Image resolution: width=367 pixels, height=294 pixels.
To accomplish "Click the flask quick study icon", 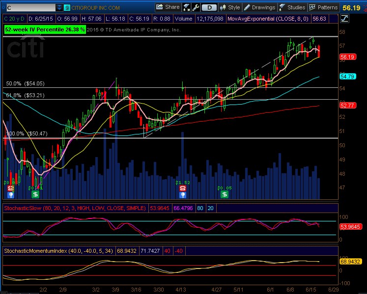I will click(186, 7).
